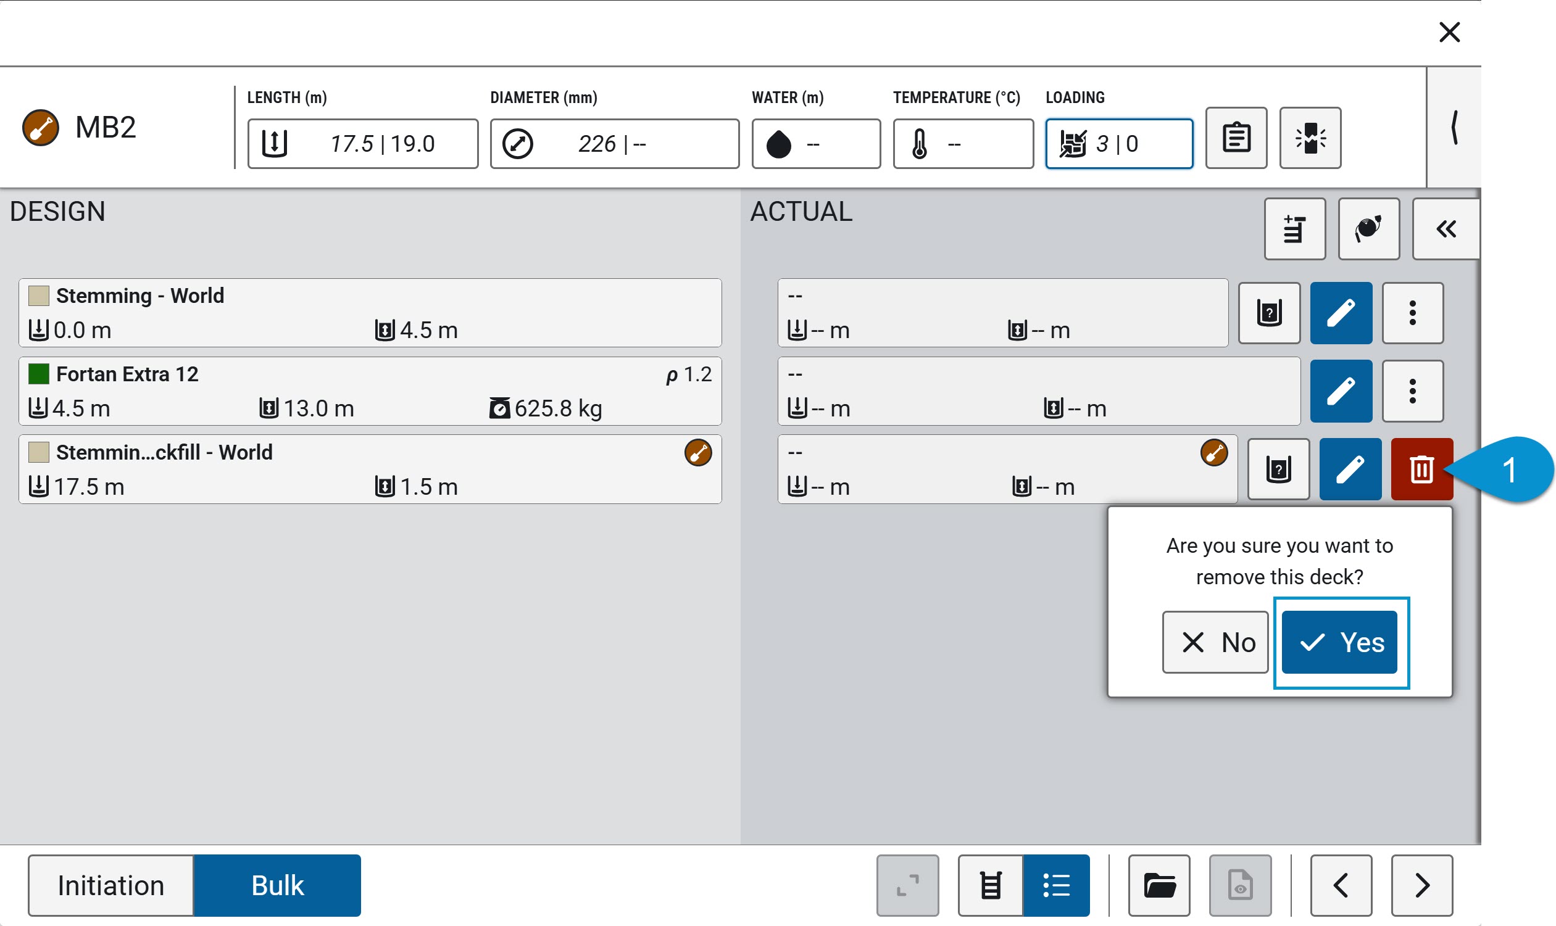The width and height of the screenshot is (1556, 926).
Task: Select the Fortan Extra 12 design deck
Action: coord(370,391)
